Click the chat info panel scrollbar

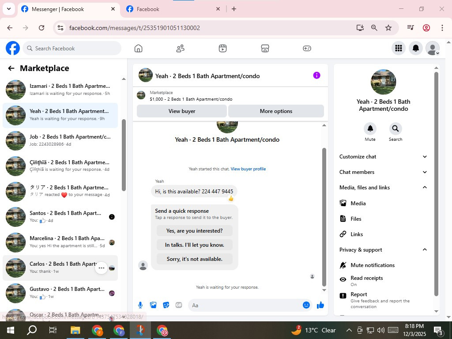(x=436, y=184)
